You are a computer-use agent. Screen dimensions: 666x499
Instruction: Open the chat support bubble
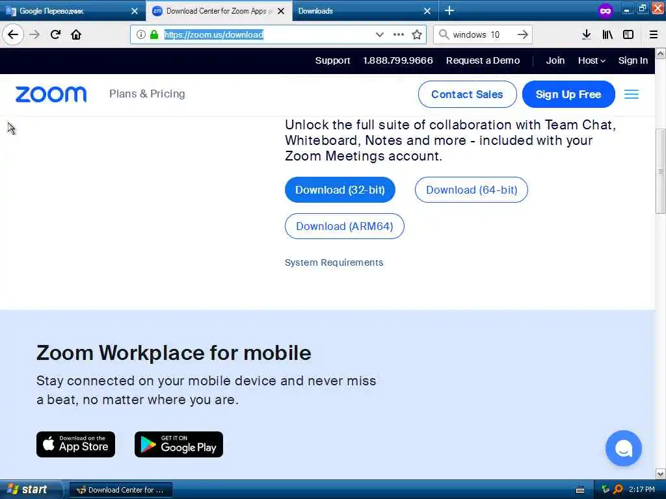623,448
